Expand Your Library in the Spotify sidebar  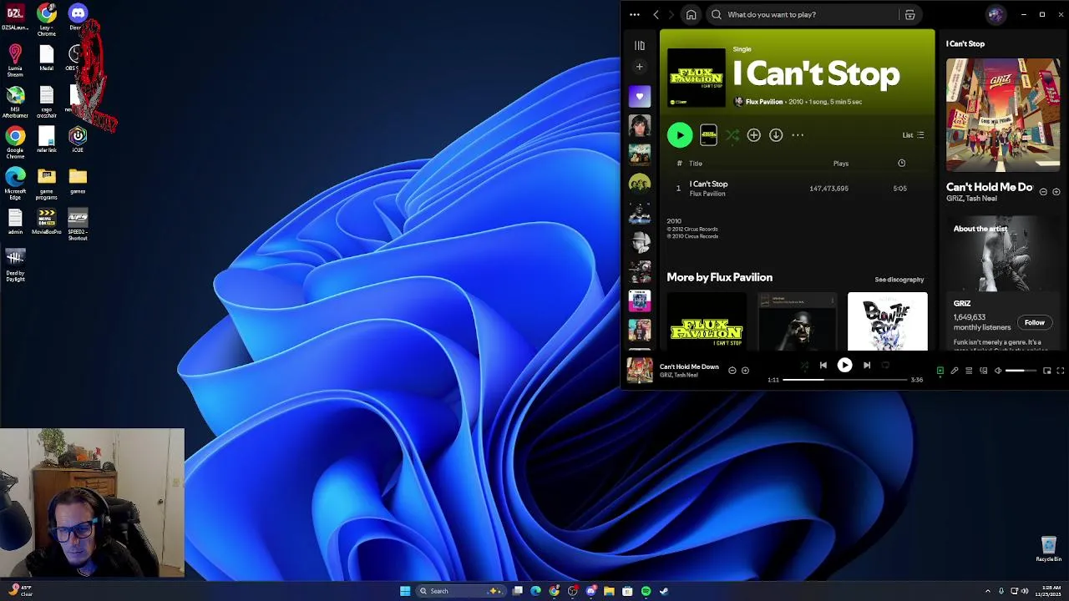tap(640, 46)
